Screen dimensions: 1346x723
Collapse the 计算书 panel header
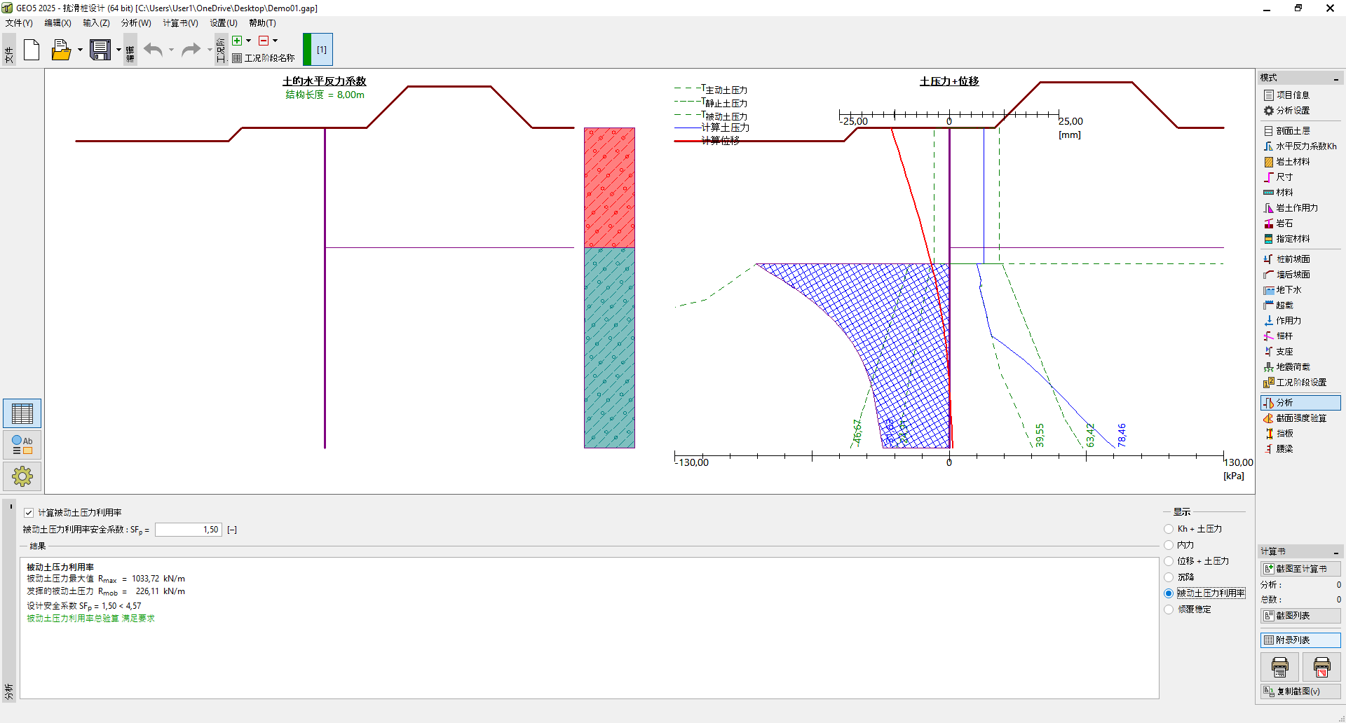pyautogui.click(x=1336, y=552)
